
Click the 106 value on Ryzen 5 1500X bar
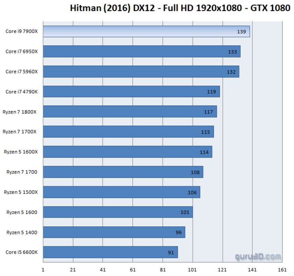tap(192, 192)
